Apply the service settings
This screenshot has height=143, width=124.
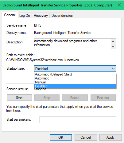pos(110,137)
